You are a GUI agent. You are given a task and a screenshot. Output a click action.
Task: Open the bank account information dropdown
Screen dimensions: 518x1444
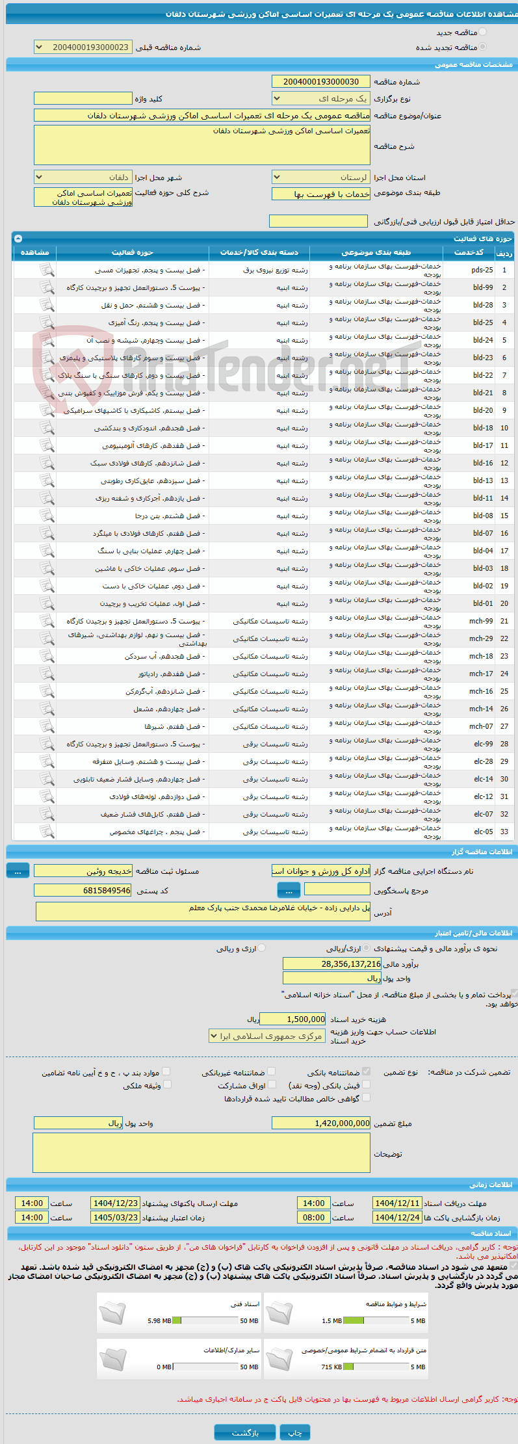coord(268,1036)
